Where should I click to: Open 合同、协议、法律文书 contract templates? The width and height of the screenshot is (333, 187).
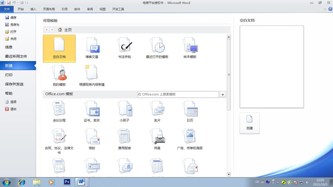coord(59,141)
